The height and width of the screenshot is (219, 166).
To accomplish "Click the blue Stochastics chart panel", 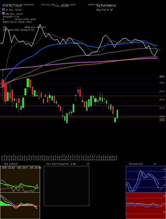I will [x=146, y=179].
